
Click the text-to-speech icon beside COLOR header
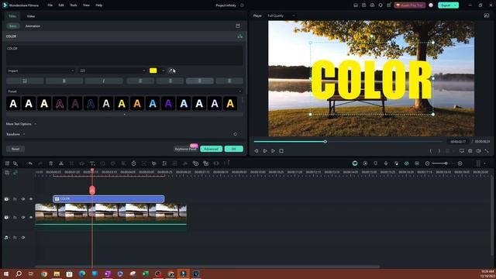(239, 36)
